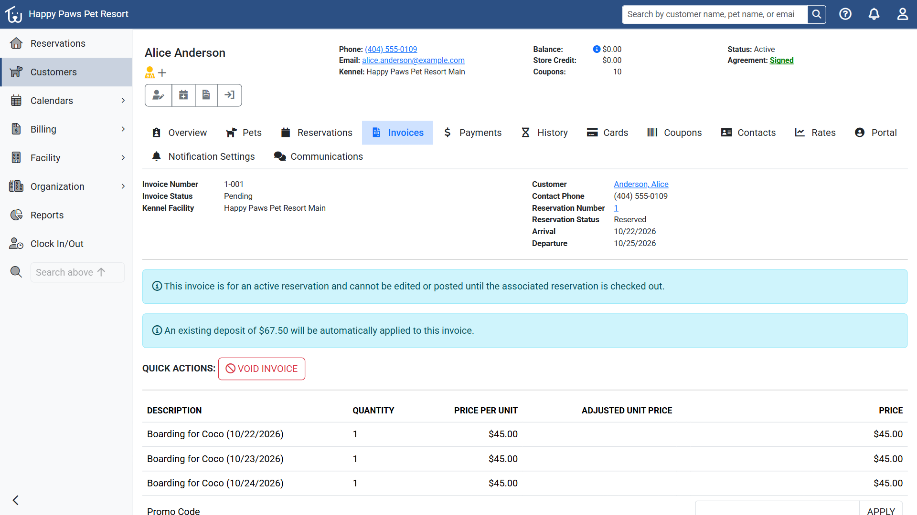The height and width of the screenshot is (515, 917).
Task: Select the Invoices tab
Action: coord(397,133)
